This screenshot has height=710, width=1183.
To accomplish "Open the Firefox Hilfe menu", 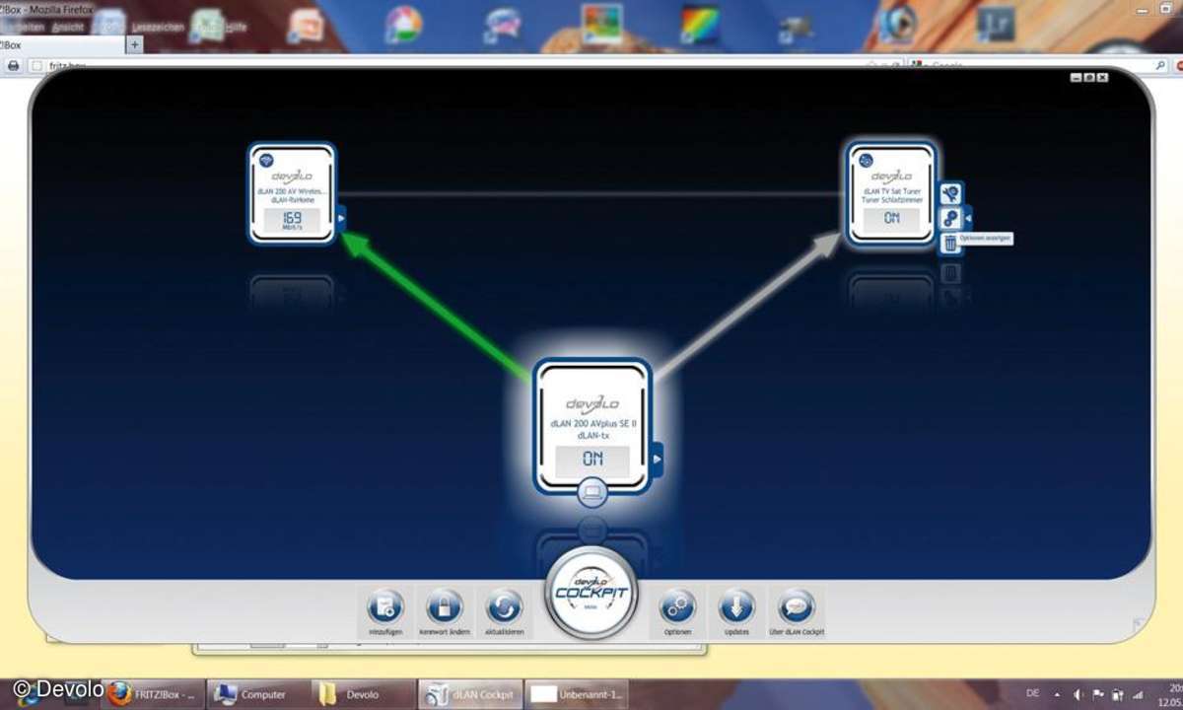I will click(x=235, y=28).
